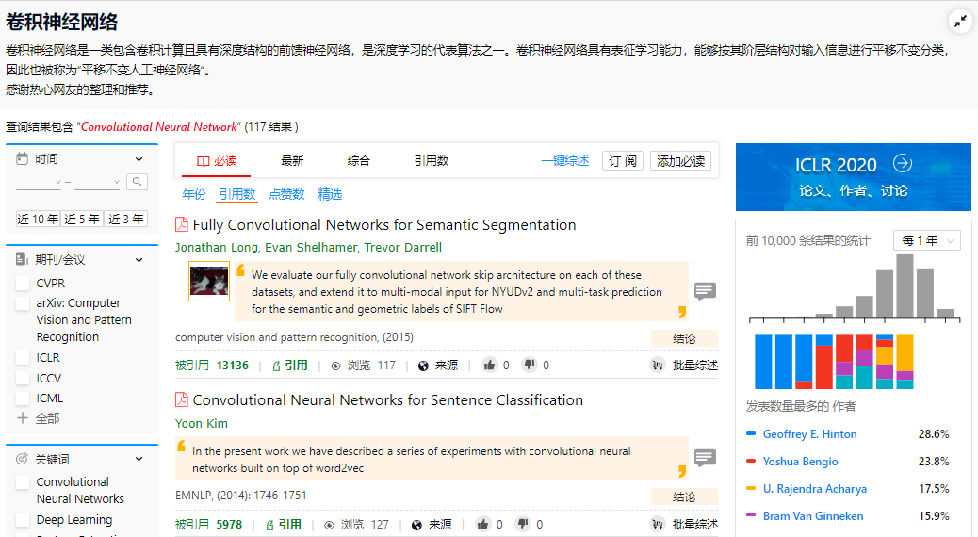Screen dimensions: 978x537
Task: Check the CVPR venue filter
Action: (23, 284)
